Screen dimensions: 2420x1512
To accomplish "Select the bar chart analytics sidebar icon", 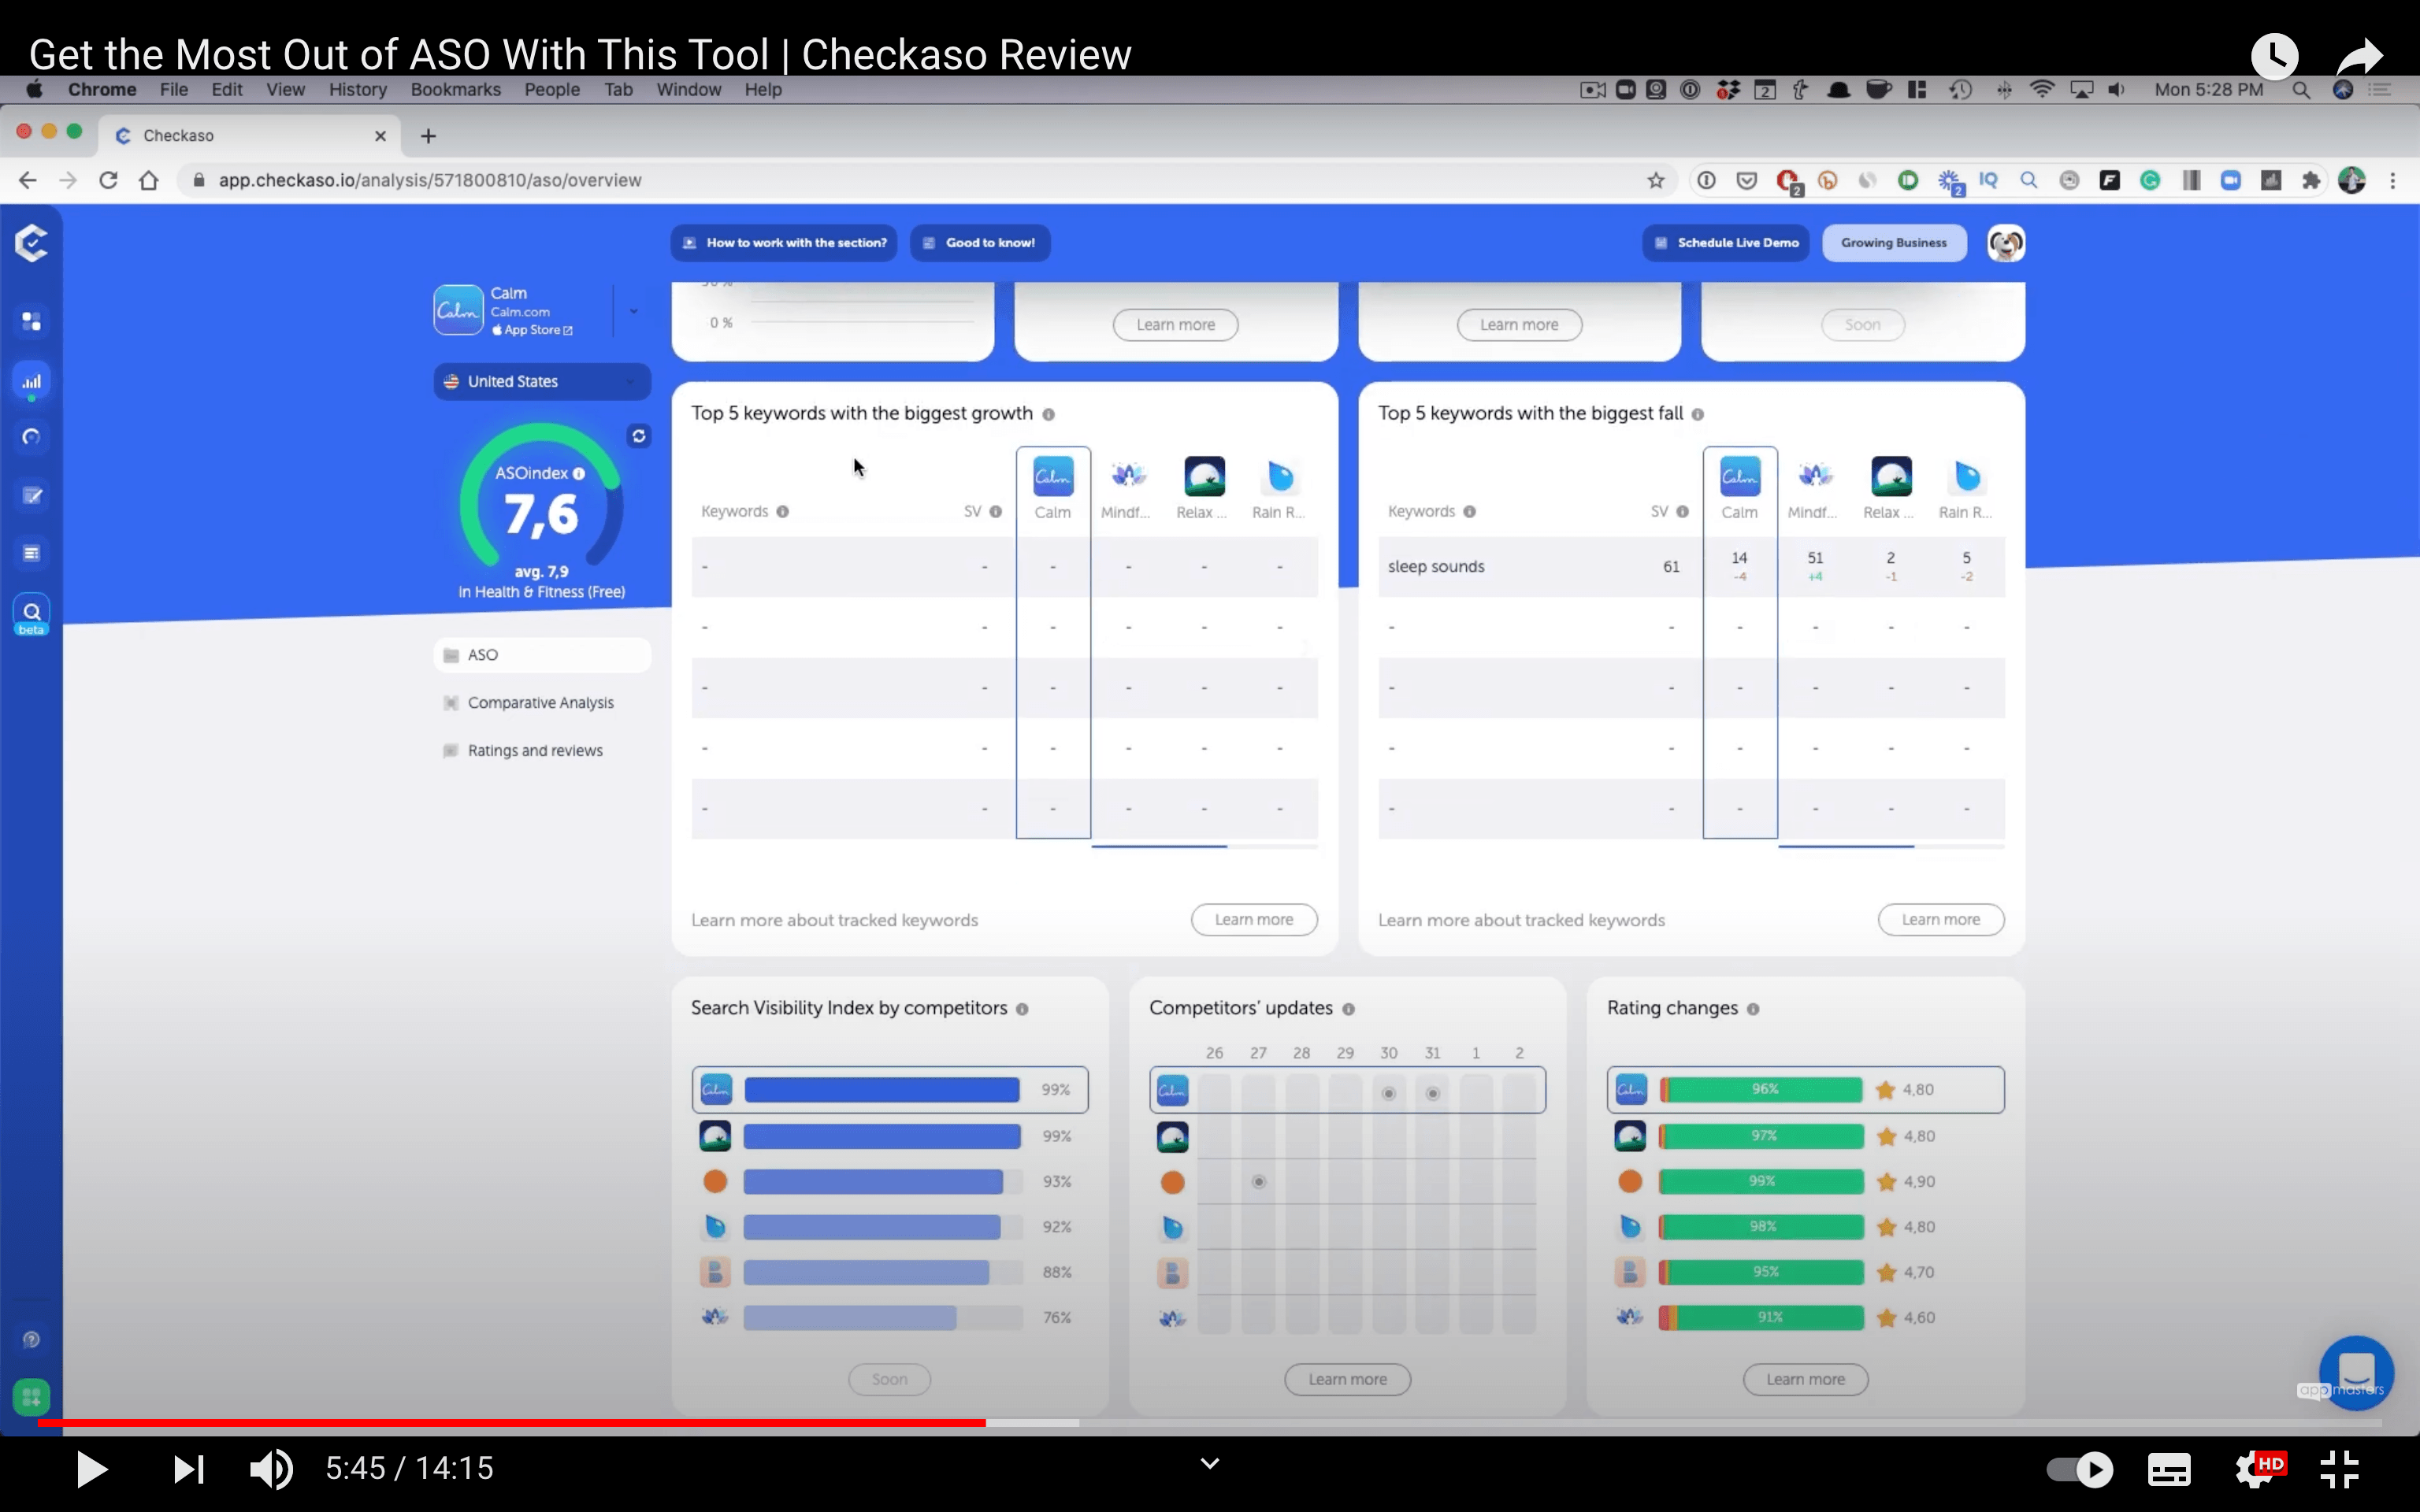I will (31, 381).
